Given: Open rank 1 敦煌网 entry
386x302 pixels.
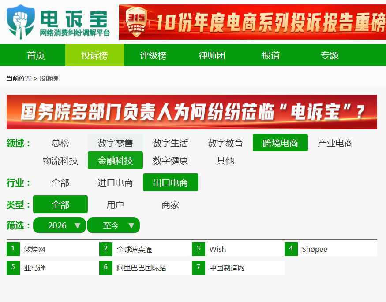Looking at the screenshot, I should [x=53, y=249].
